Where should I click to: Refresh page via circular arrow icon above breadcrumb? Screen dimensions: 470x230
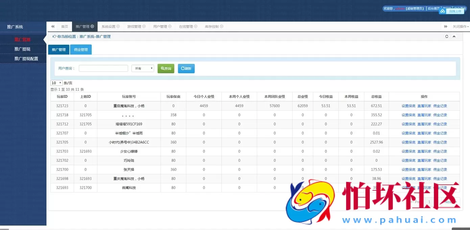pyautogui.click(x=446, y=36)
